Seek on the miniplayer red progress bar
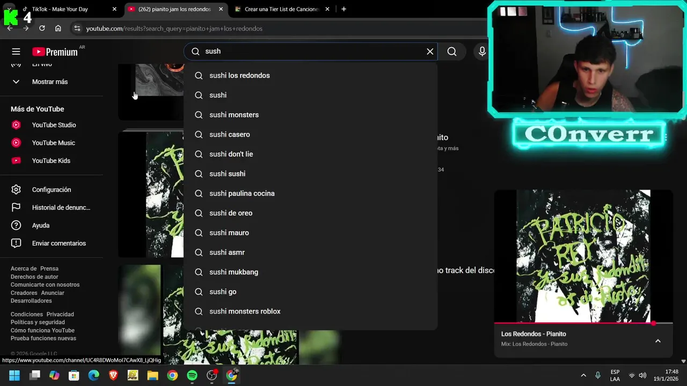 583,323
